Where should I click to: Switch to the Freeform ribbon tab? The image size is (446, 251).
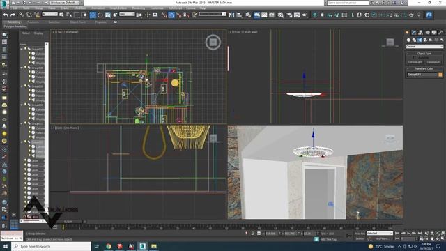point(33,22)
